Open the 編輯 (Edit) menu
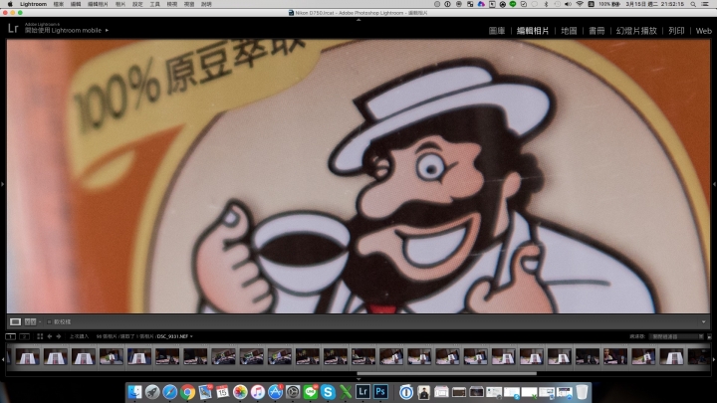Screen dimensions: 717x403 (76, 4)
